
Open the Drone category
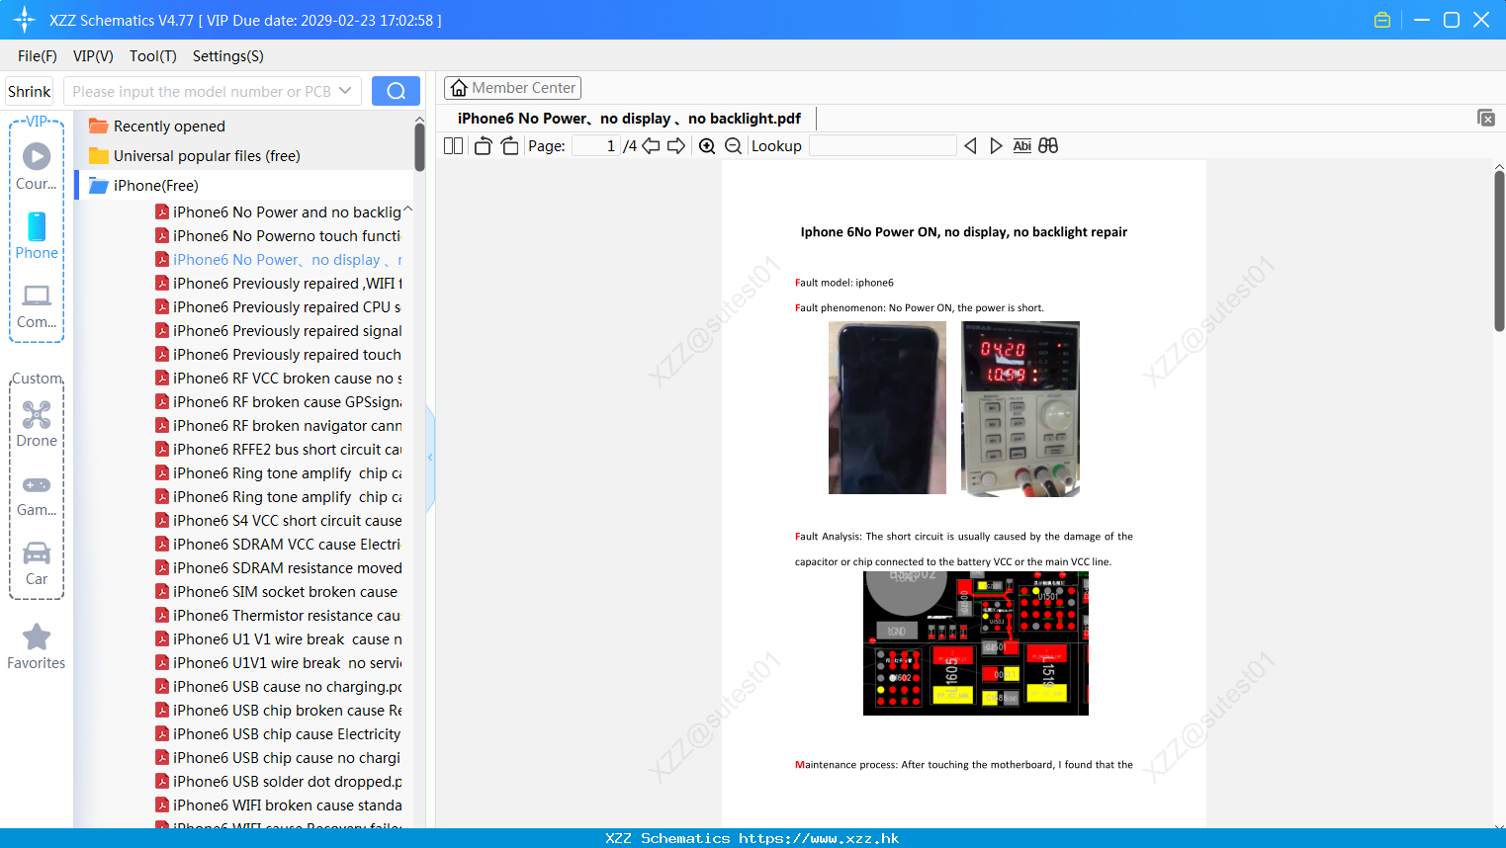pyautogui.click(x=37, y=424)
